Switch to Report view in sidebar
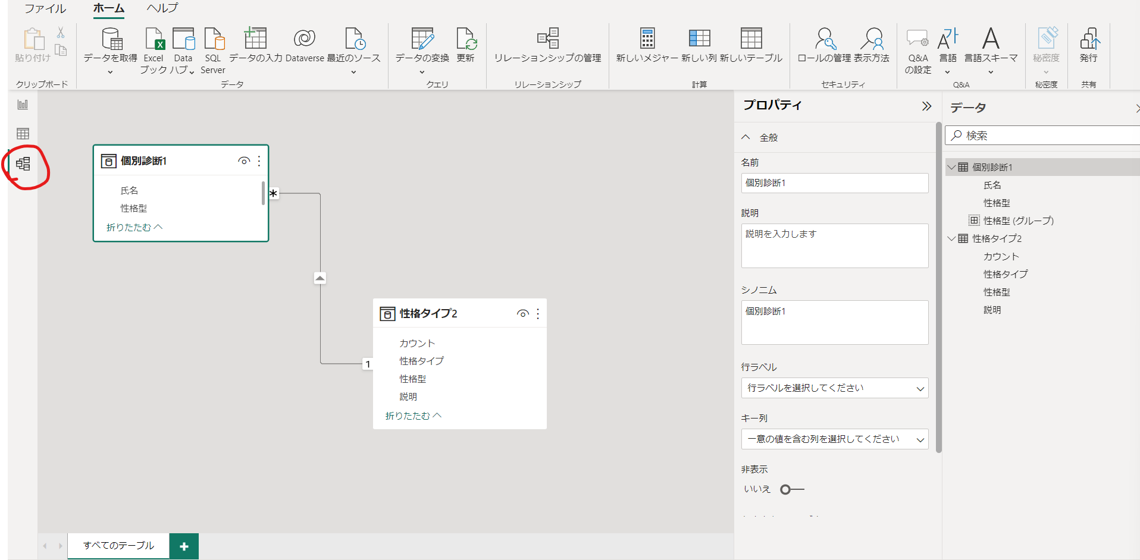 tap(23, 105)
